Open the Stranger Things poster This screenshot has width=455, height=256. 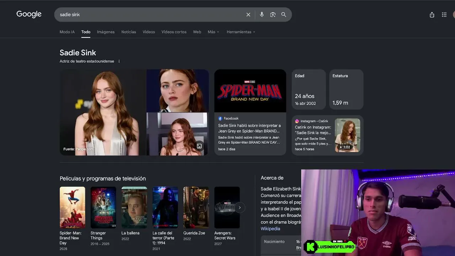(103, 207)
